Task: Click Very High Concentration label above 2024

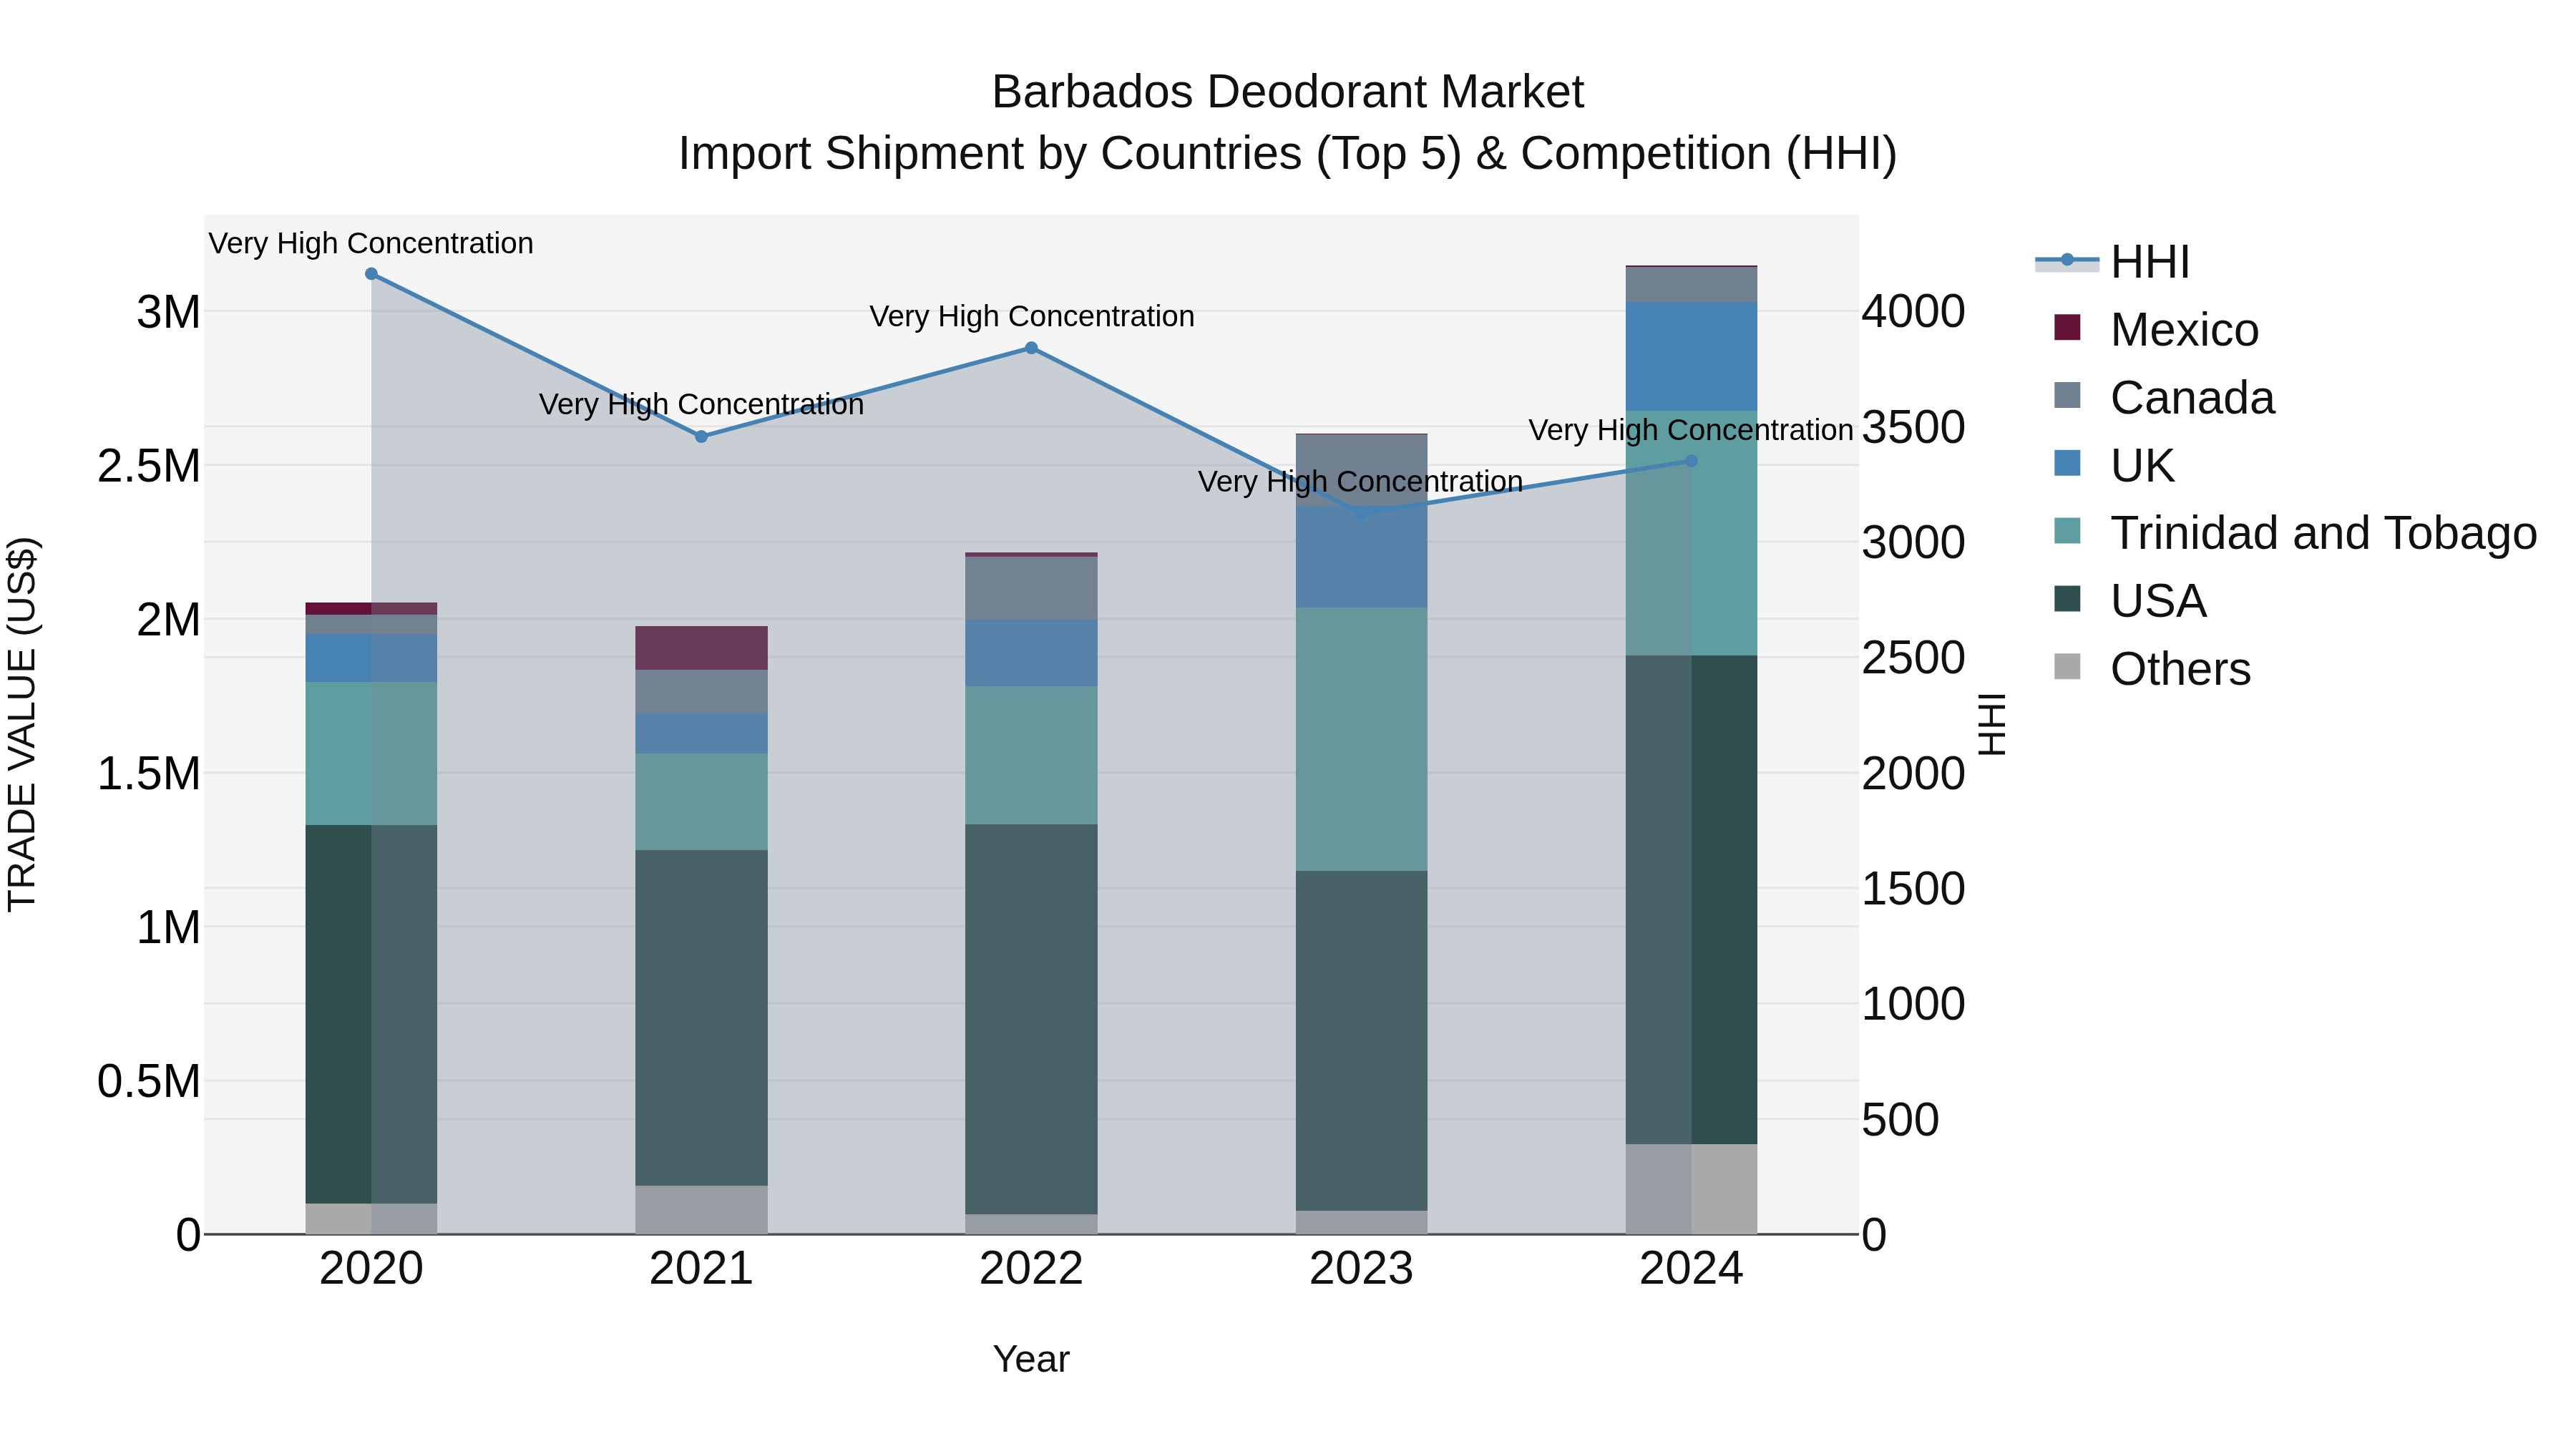Action: point(1691,430)
